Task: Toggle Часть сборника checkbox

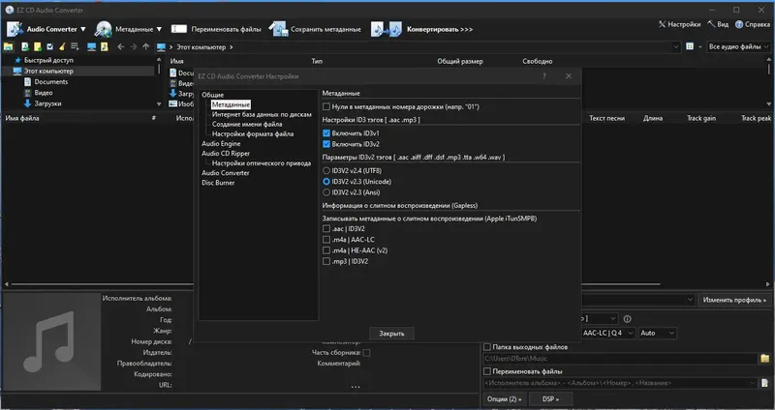Action: point(366,352)
